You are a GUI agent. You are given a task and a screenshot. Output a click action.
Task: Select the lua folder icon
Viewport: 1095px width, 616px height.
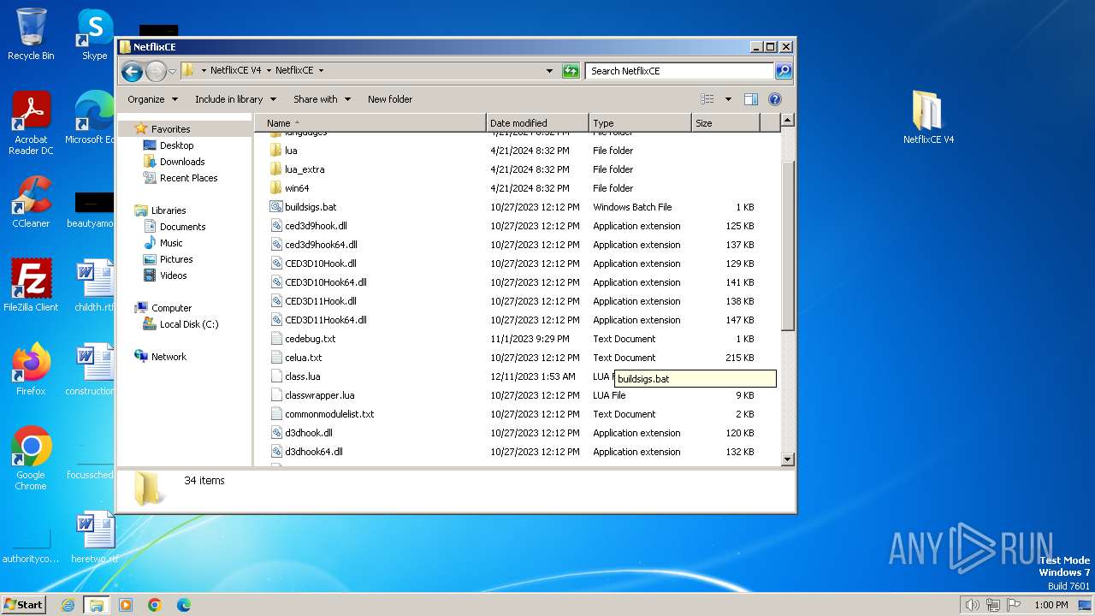[275, 151]
